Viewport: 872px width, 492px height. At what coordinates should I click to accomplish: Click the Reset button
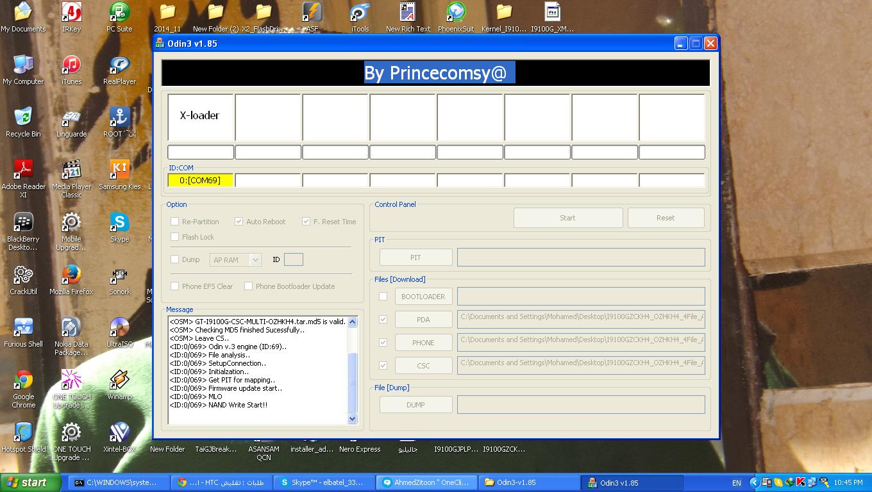tap(666, 218)
